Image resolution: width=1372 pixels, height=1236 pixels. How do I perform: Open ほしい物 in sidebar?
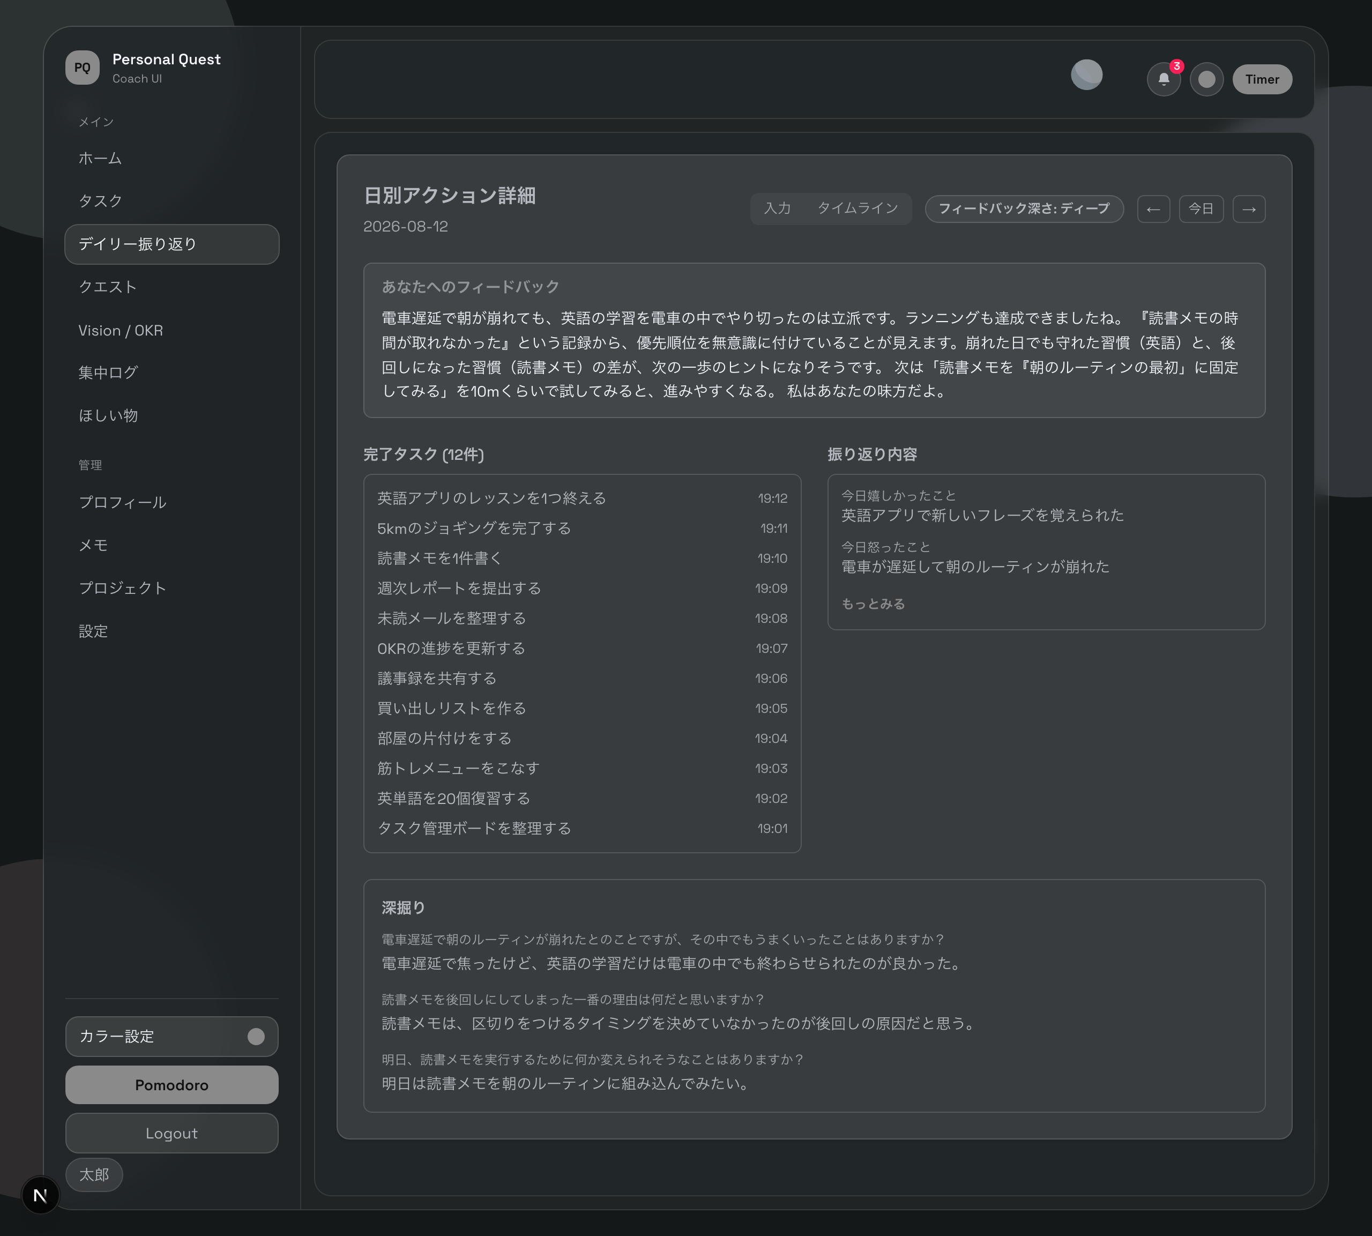(171, 415)
